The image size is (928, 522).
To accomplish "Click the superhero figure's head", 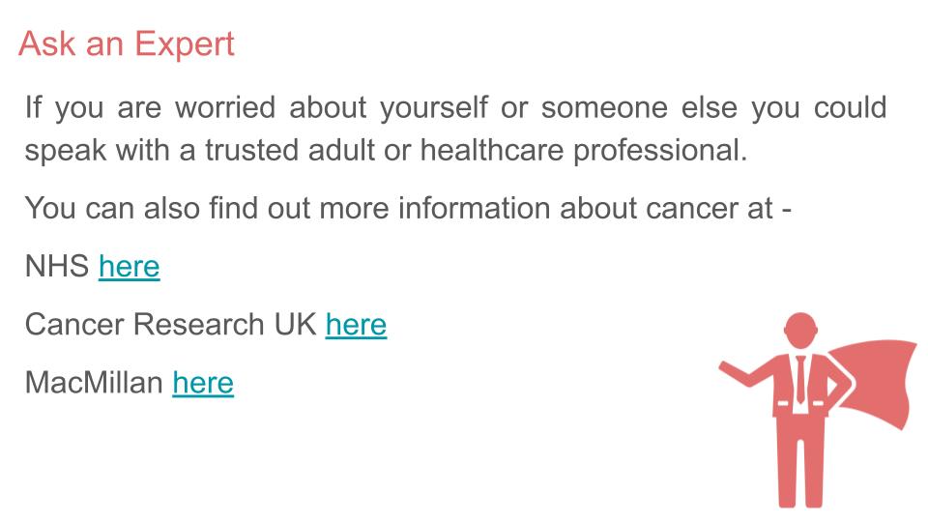I will click(x=799, y=331).
